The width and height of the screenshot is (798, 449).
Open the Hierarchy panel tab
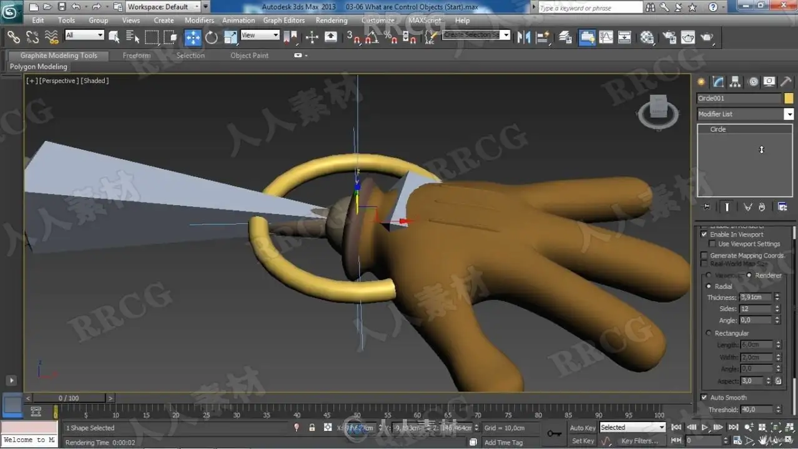(735, 82)
